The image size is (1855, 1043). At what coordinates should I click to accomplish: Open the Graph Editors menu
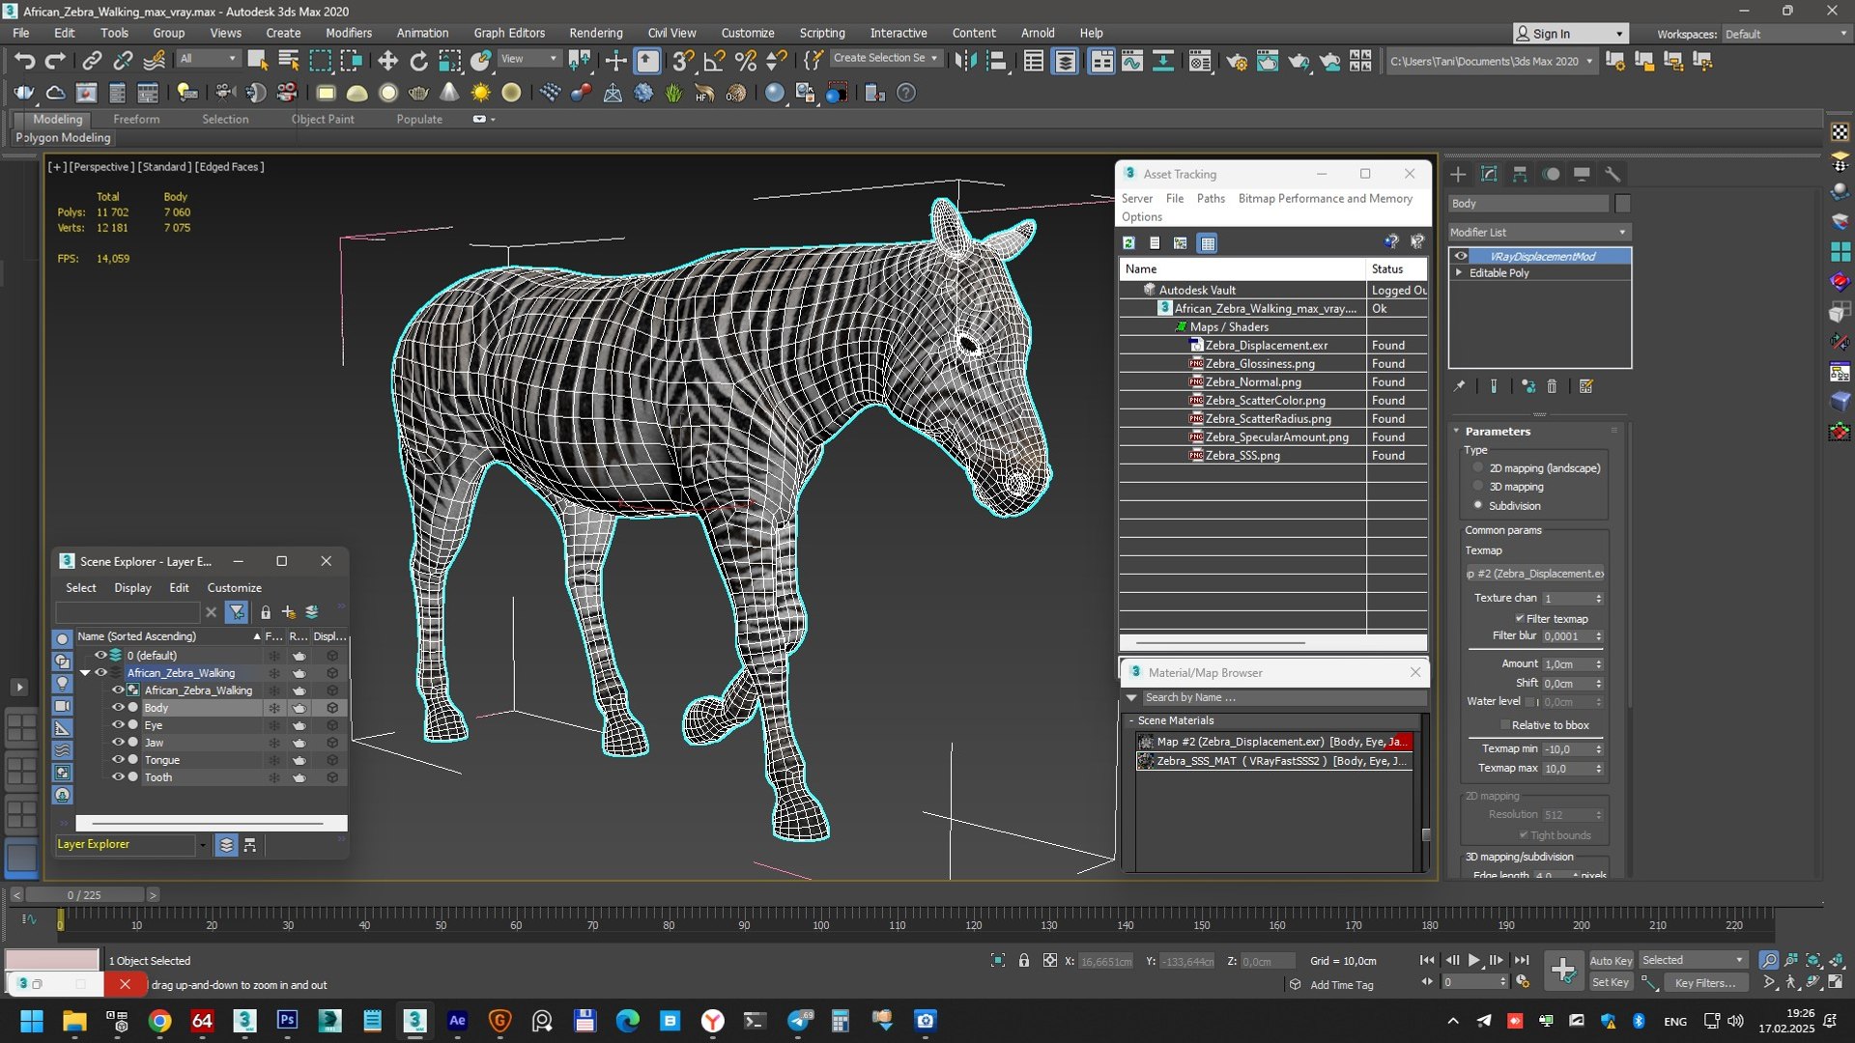pyautogui.click(x=509, y=33)
